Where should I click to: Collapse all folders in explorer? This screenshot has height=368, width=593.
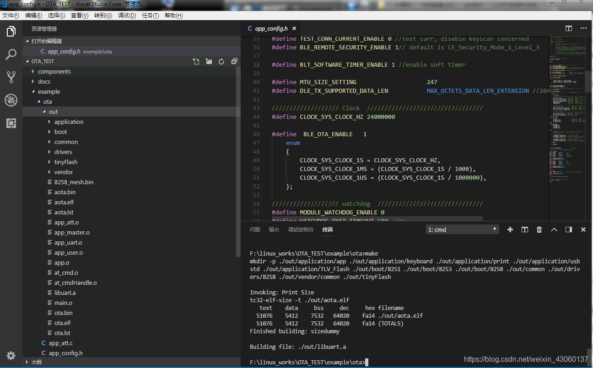tap(234, 61)
